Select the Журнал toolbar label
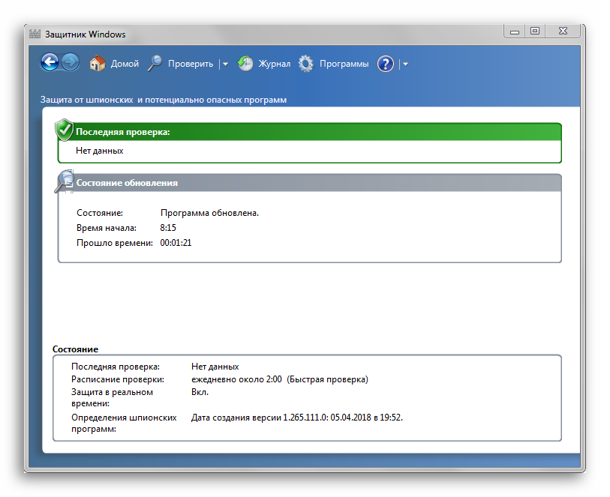The height and width of the screenshot is (497, 610). pyautogui.click(x=274, y=64)
